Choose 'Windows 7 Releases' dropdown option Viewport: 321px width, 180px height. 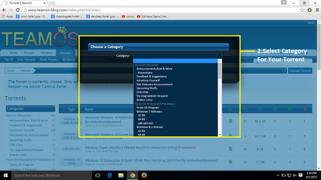[x=149, y=111]
